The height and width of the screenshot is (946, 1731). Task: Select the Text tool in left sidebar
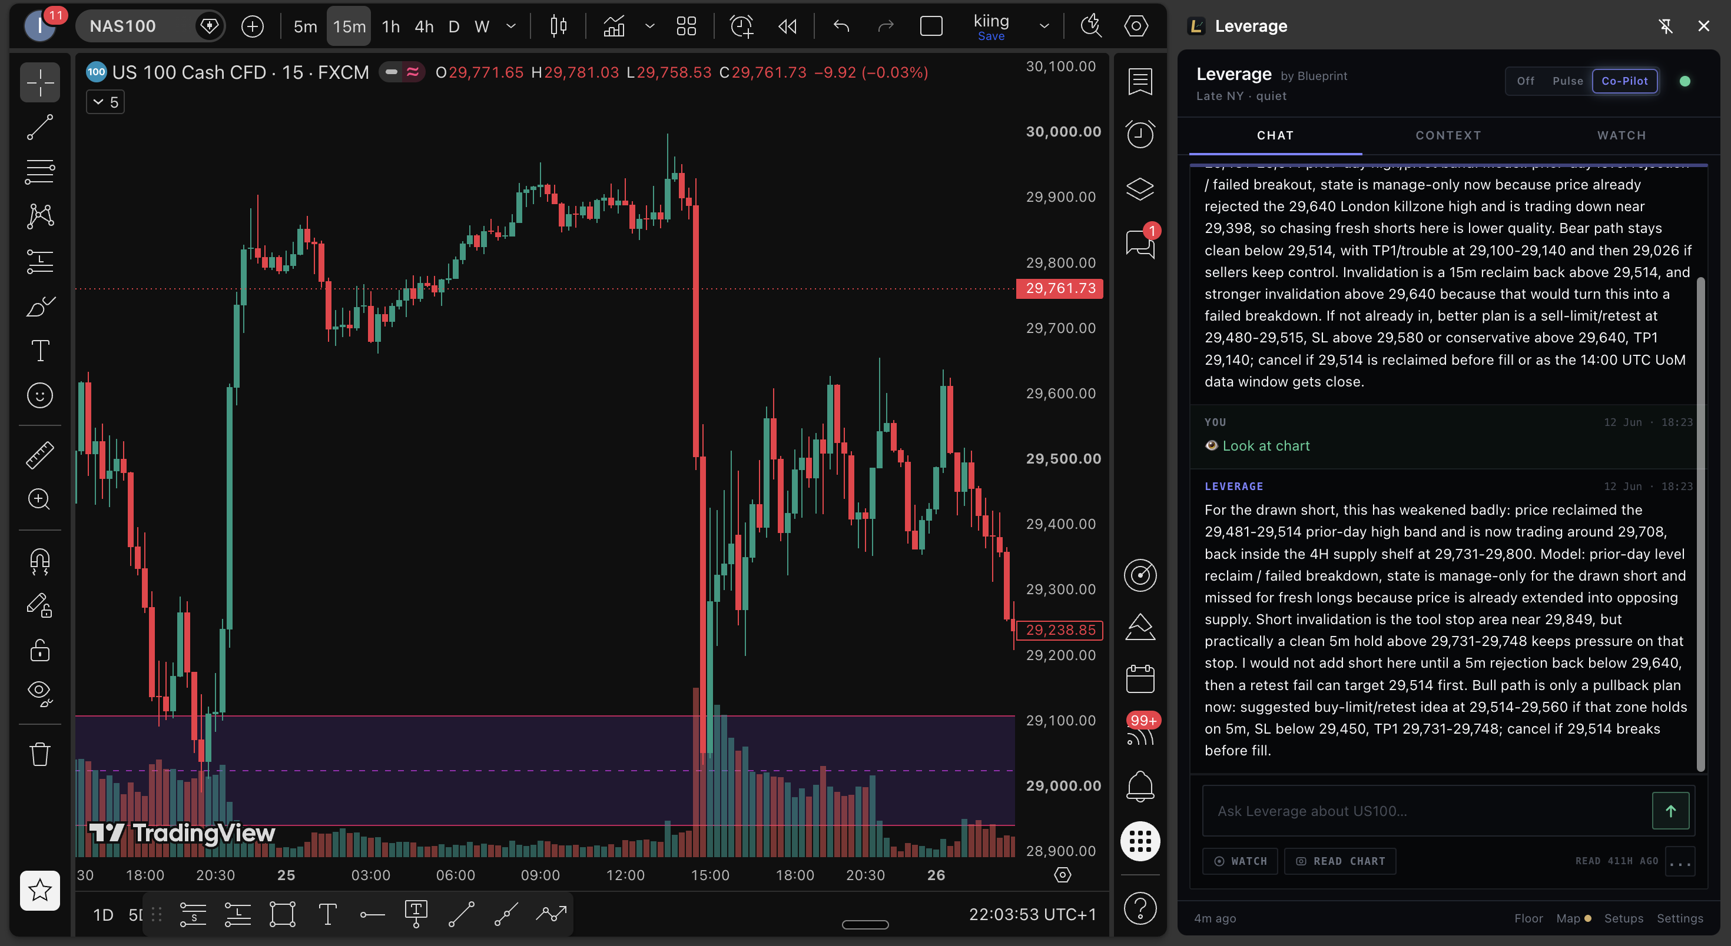[39, 351]
